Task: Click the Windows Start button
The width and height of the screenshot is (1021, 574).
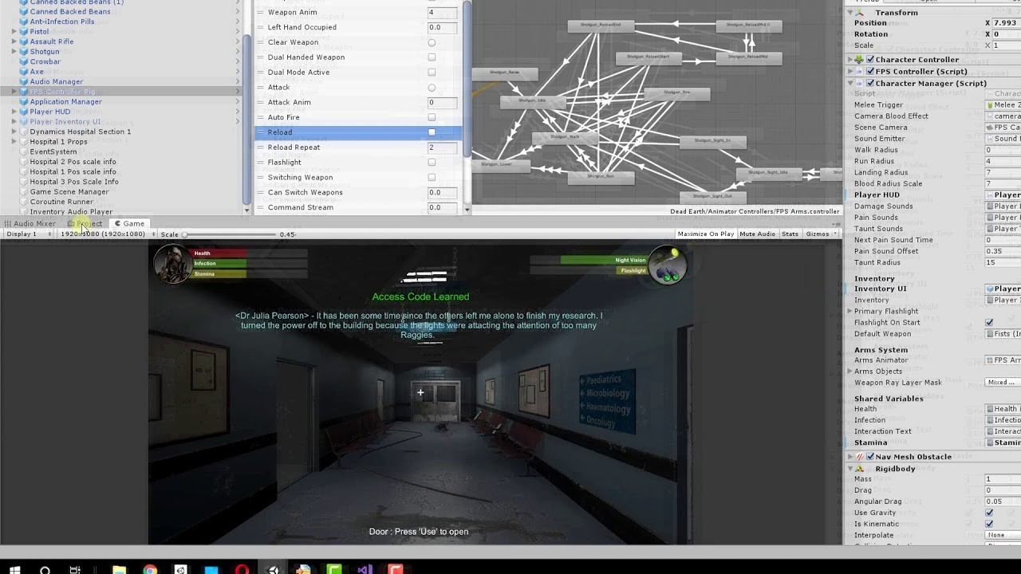Action: tap(14, 569)
